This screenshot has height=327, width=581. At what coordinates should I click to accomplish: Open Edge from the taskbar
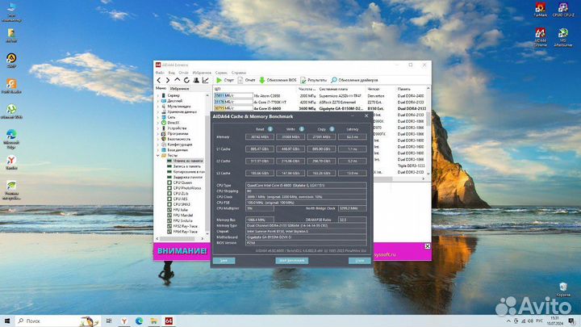tap(140, 321)
